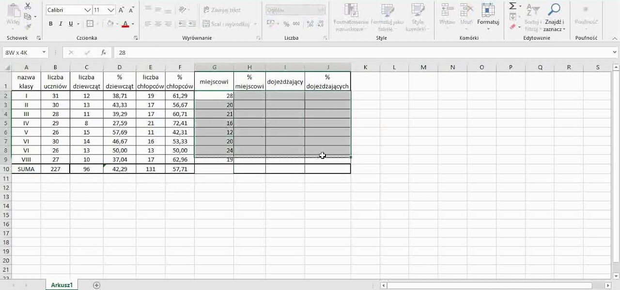The height and width of the screenshot is (290, 620).
Task: Click the Znajdź i zaznacz magnifier icon
Action: (553, 10)
